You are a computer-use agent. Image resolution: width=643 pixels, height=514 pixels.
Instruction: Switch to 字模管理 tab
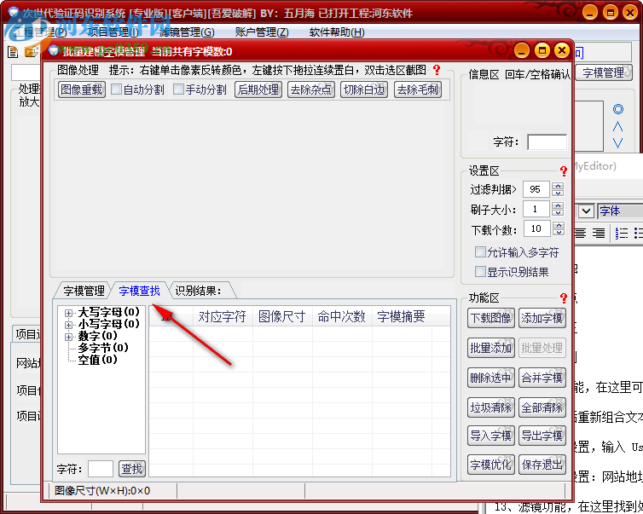click(x=84, y=291)
